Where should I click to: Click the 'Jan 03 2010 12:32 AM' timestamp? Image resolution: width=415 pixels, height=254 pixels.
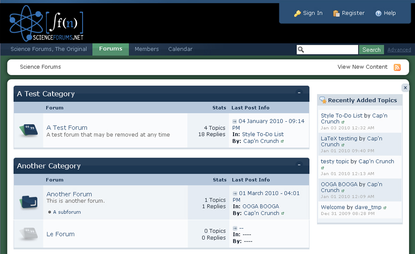(x=348, y=128)
